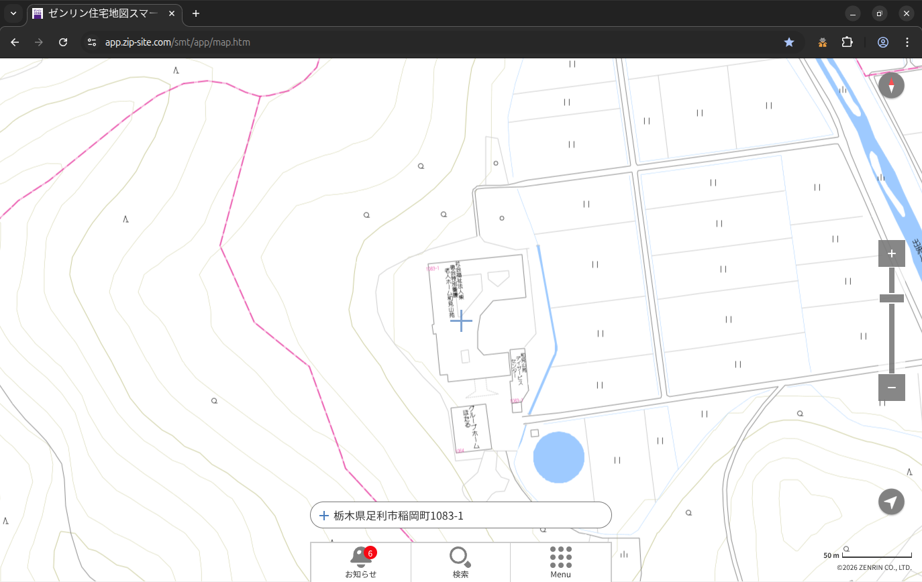Select the ゼンリン住宅地図 browser tab

pos(101,13)
